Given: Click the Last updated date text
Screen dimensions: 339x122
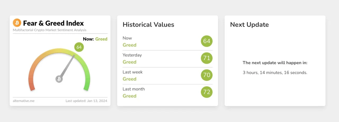Looking at the screenshot, I should tap(86, 101).
